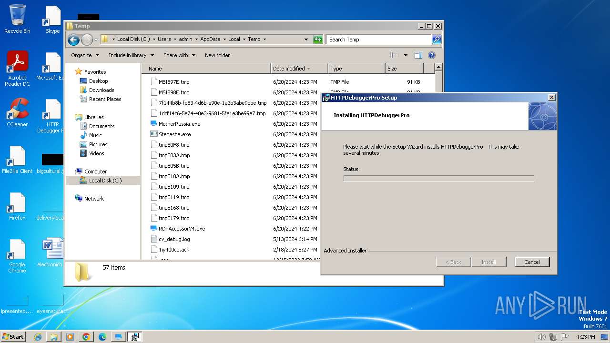Open Skype desktop shortcut

[52, 20]
